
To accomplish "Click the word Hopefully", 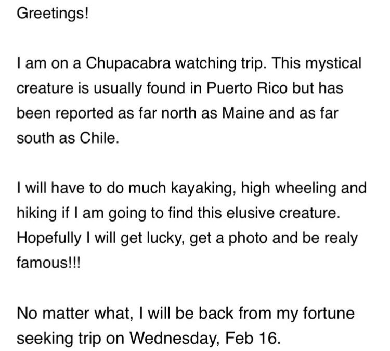I will pos(49,238).
